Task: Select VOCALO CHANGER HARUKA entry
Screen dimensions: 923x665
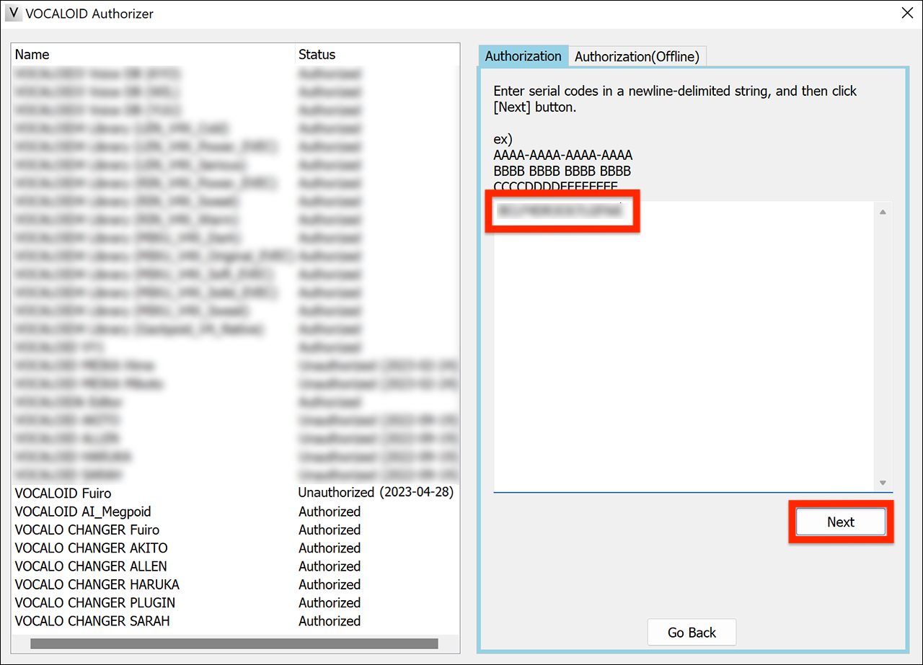Action: 96,584
